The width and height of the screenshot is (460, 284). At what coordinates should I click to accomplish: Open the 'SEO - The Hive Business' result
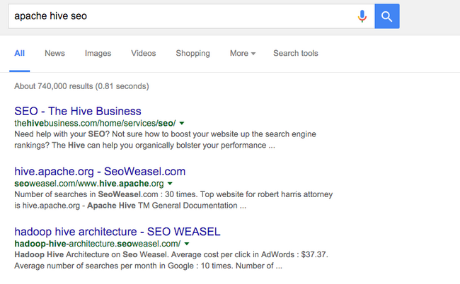pos(78,111)
